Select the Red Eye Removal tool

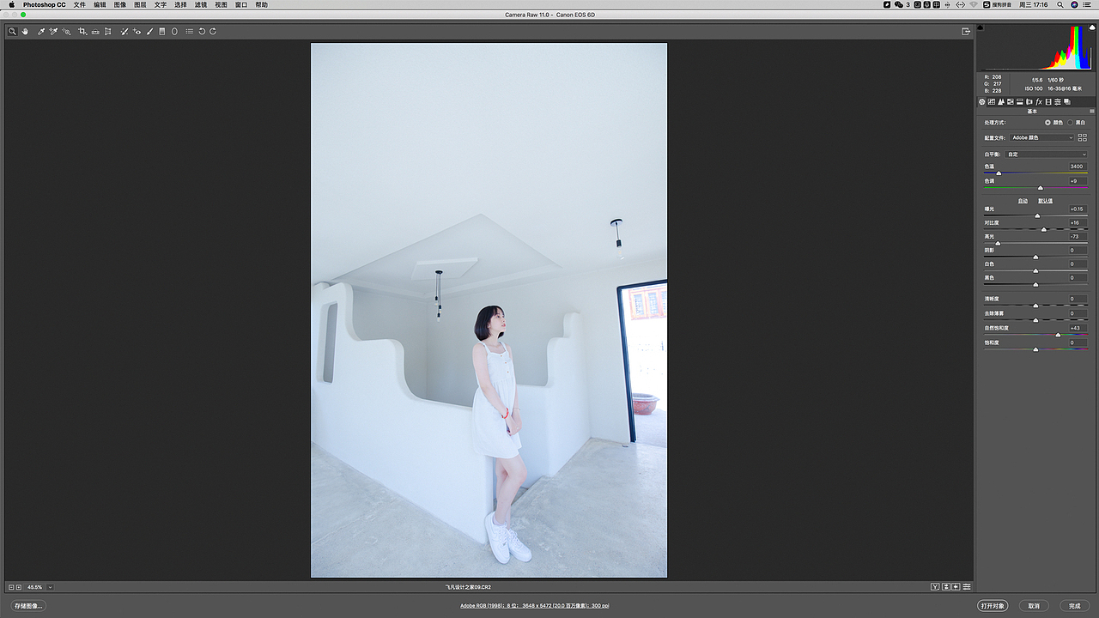coord(137,32)
